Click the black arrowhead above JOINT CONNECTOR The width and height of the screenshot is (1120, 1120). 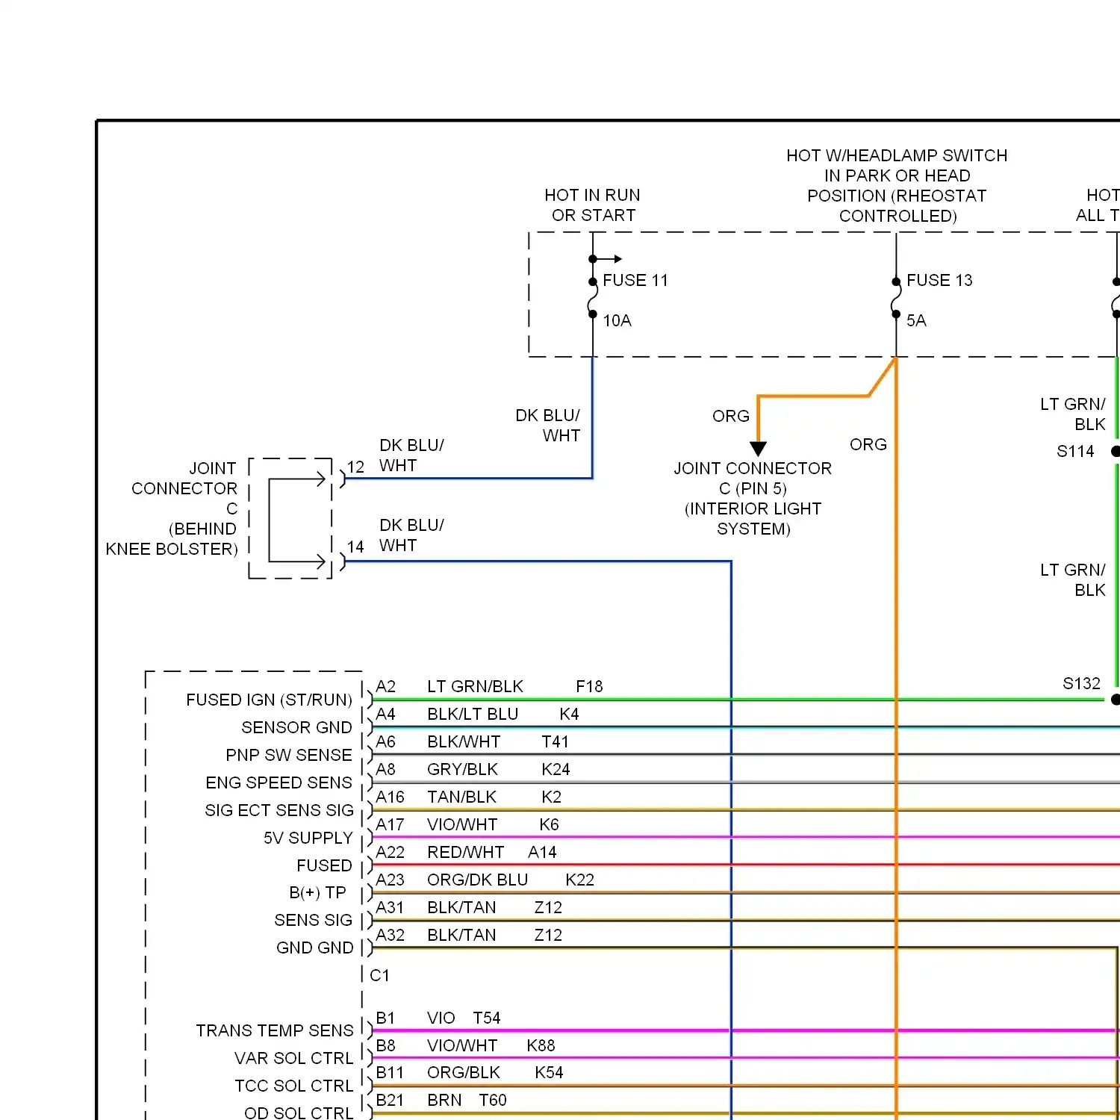tap(758, 449)
